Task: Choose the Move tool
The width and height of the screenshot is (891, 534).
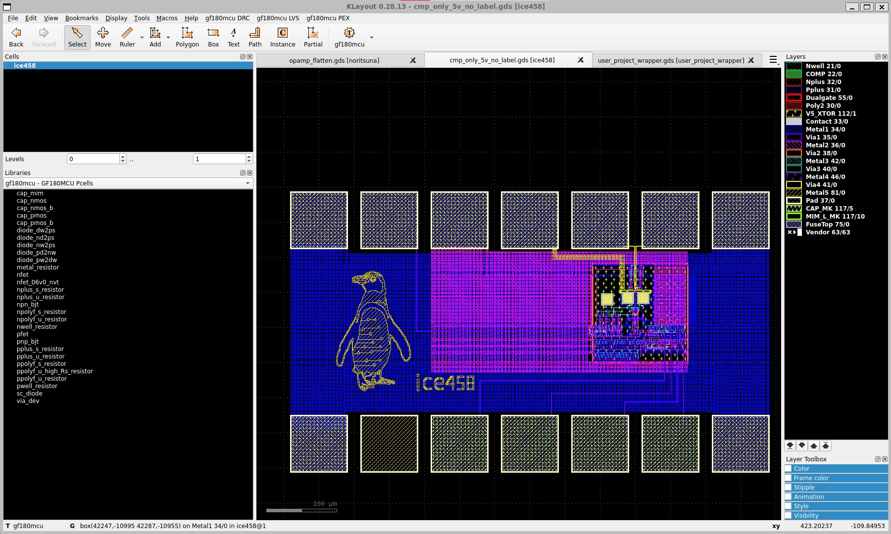Action: pyautogui.click(x=103, y=38)
